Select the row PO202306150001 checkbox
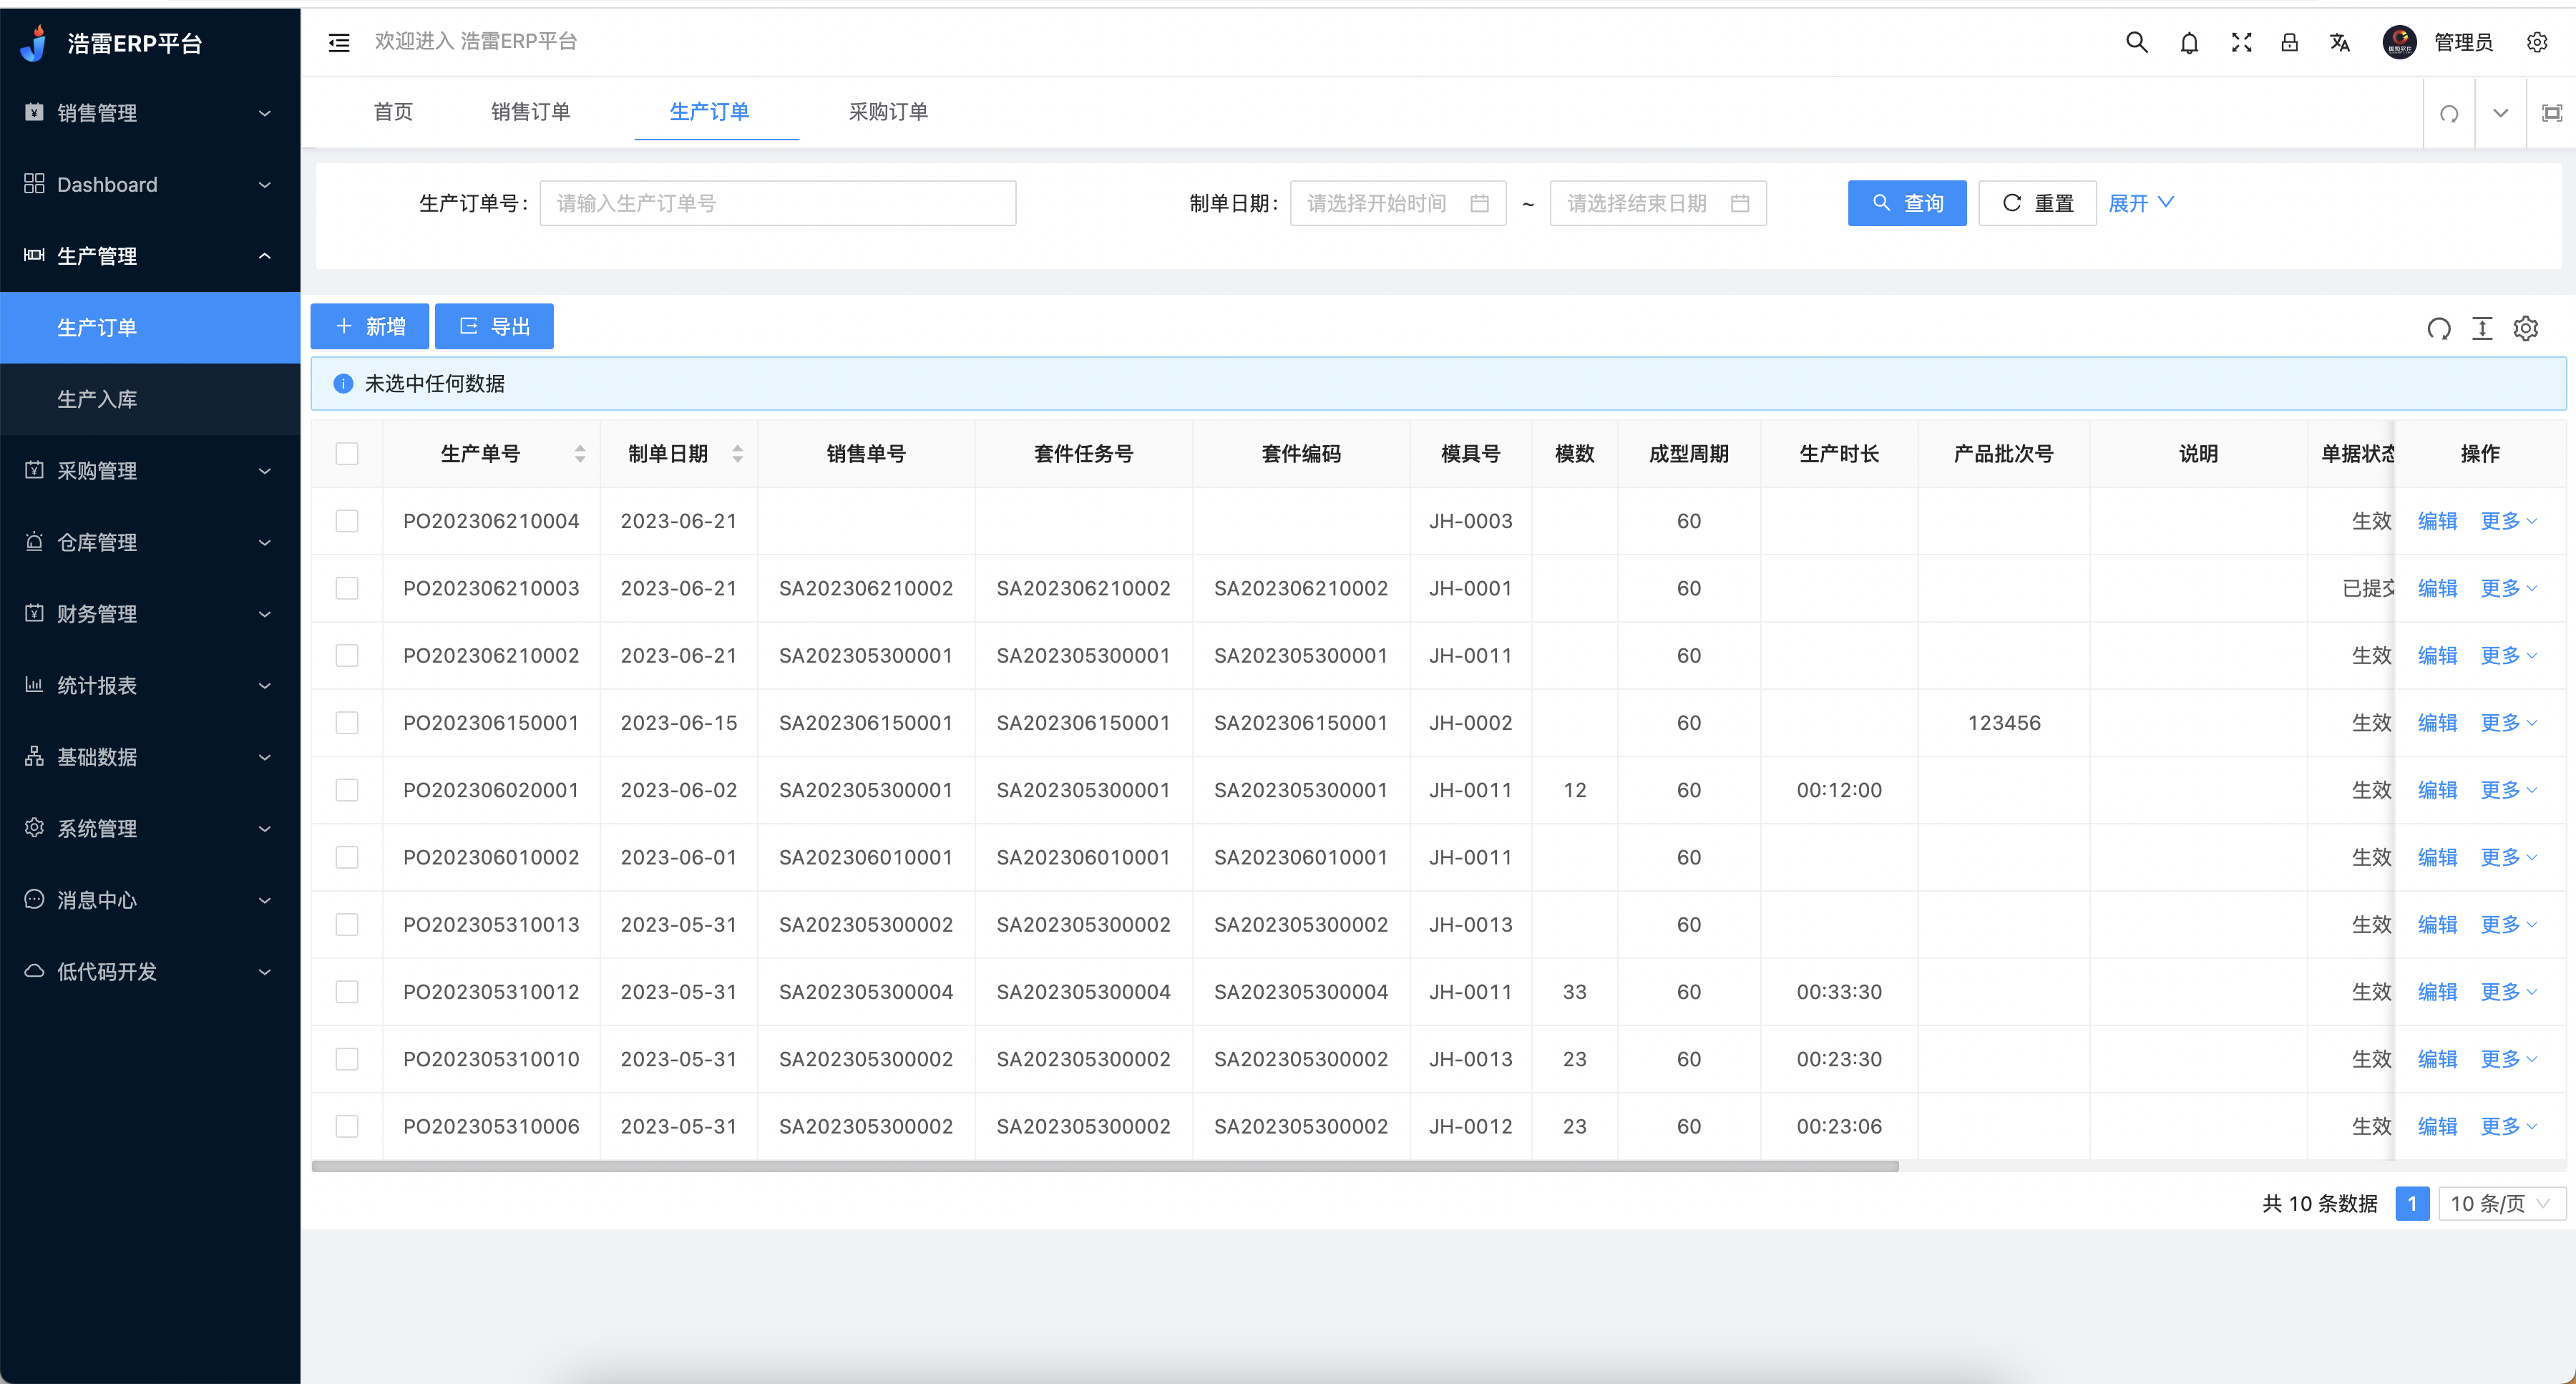This screenshot has width=2576, height=1384. pos(347,723)
